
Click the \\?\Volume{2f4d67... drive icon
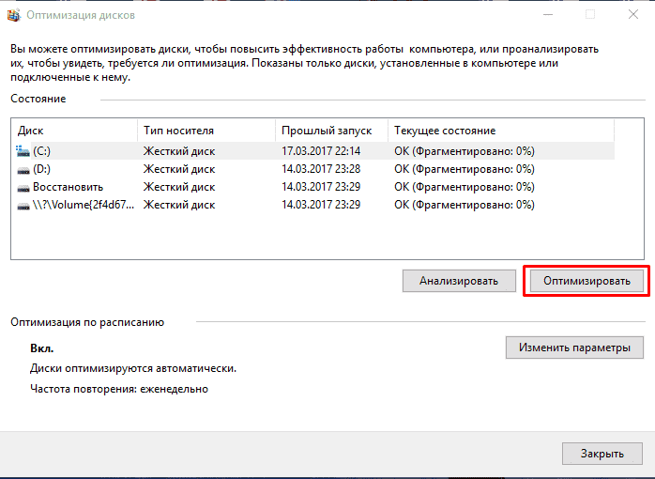[x=23, y=206]
